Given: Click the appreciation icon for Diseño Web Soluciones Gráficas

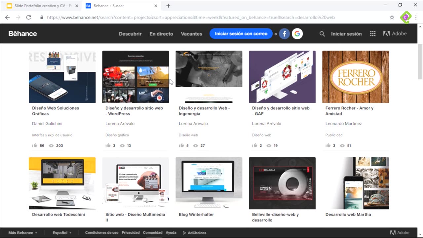Looking at the screenshot, I should coord(35,145).
